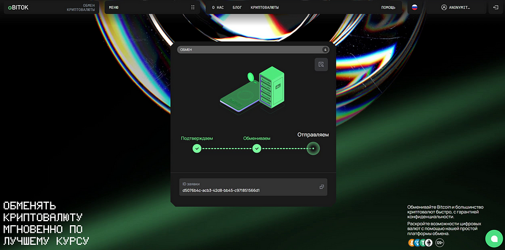Click the Подтверждаем completed checkmark
This screenshot has width=505, height=250.
click(197, 149)
